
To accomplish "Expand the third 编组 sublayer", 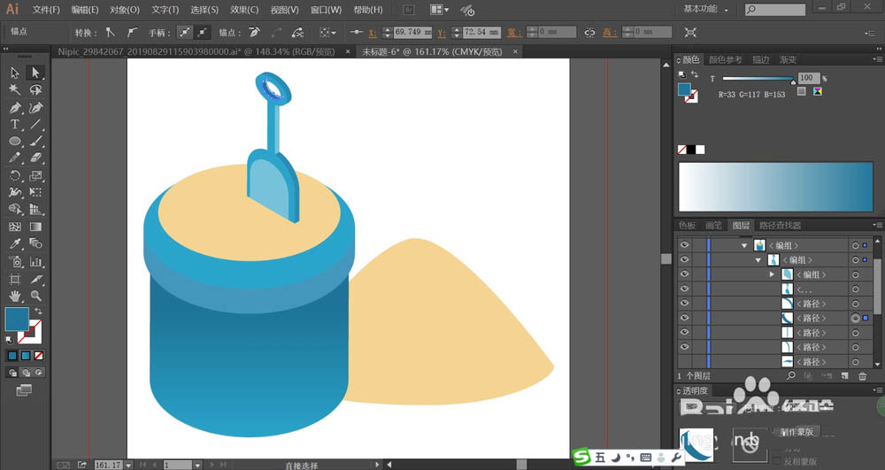I will click(x=772, y=274).
